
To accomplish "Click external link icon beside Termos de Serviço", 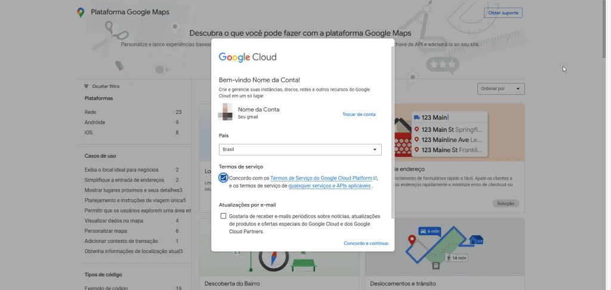I will tap(375, 178).
